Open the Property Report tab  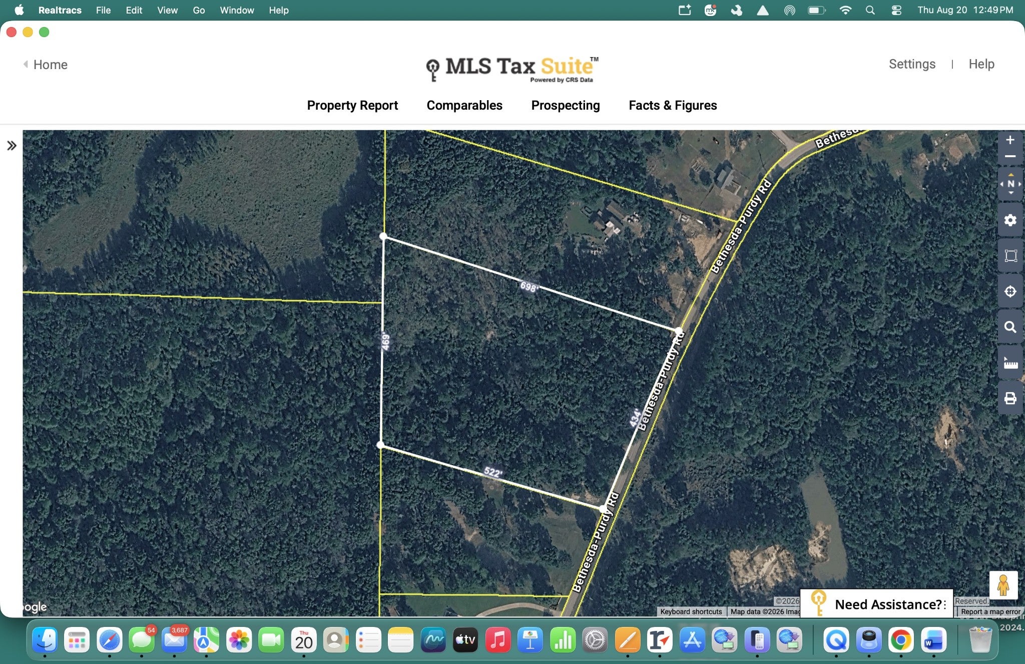click(352, 105)
